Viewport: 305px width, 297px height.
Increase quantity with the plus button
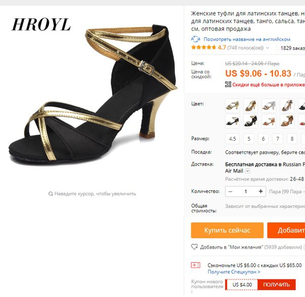pos(261,191)
